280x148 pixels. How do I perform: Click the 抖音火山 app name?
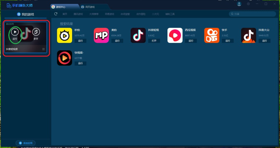click(x=264, y=30)
